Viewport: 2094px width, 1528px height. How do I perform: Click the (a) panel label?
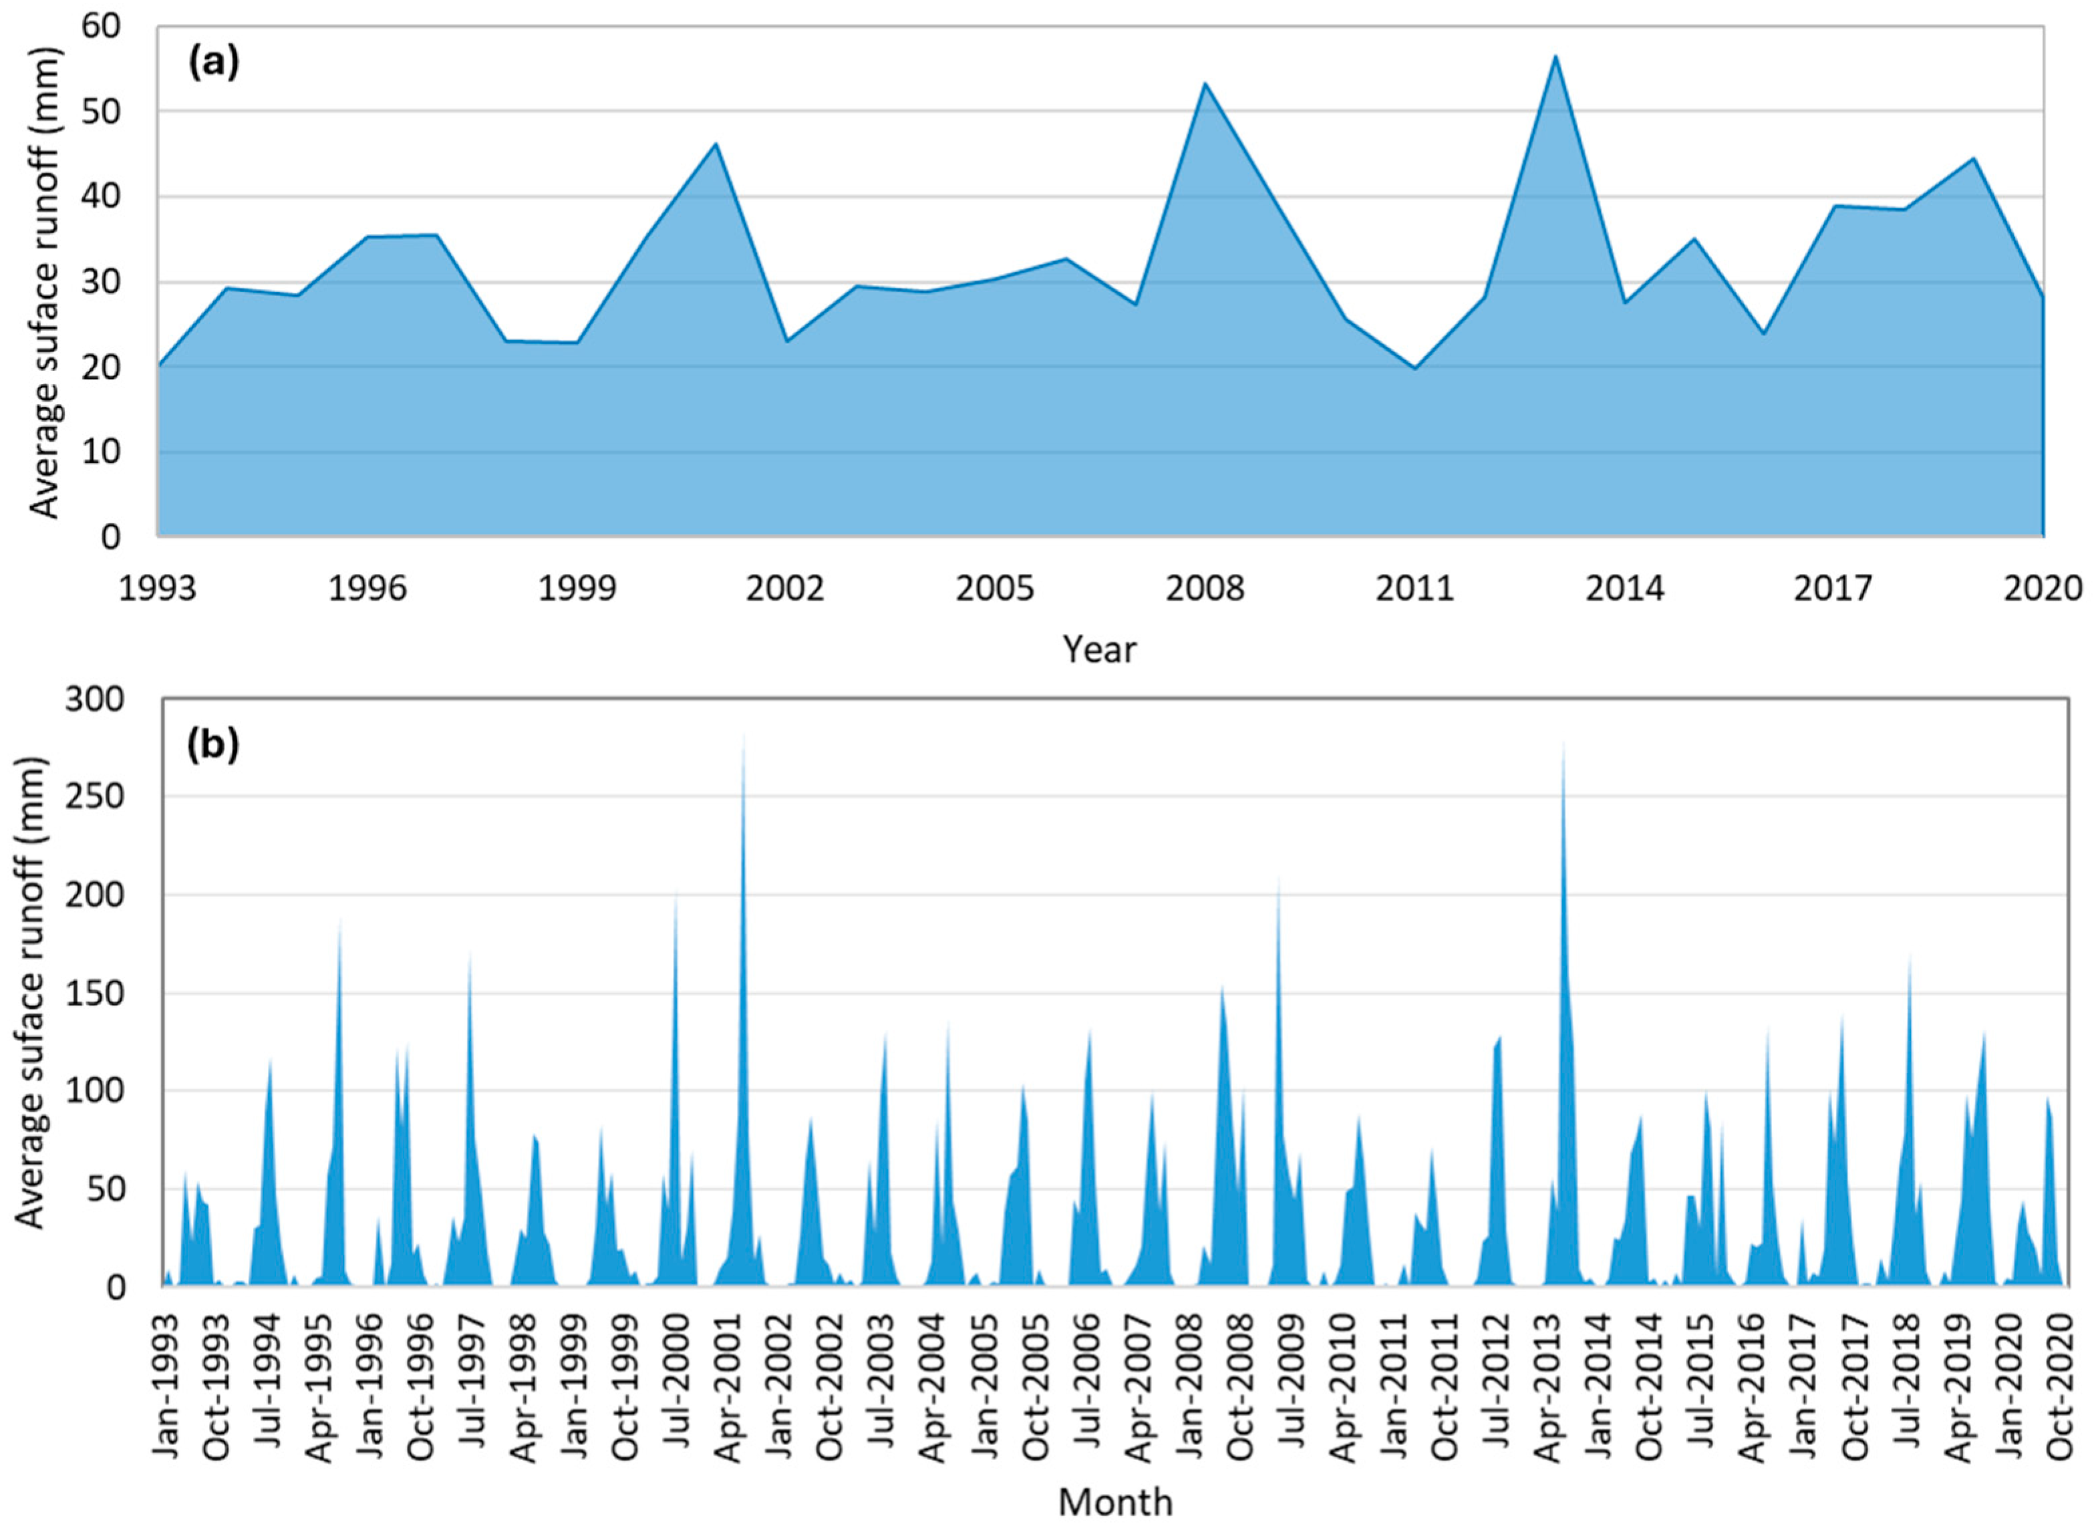click(x=214, y=63)
